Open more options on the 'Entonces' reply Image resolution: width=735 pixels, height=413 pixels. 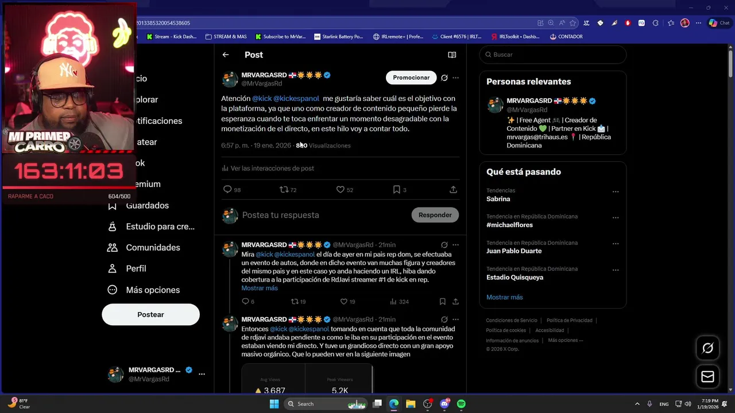click(x=455, y=320)
